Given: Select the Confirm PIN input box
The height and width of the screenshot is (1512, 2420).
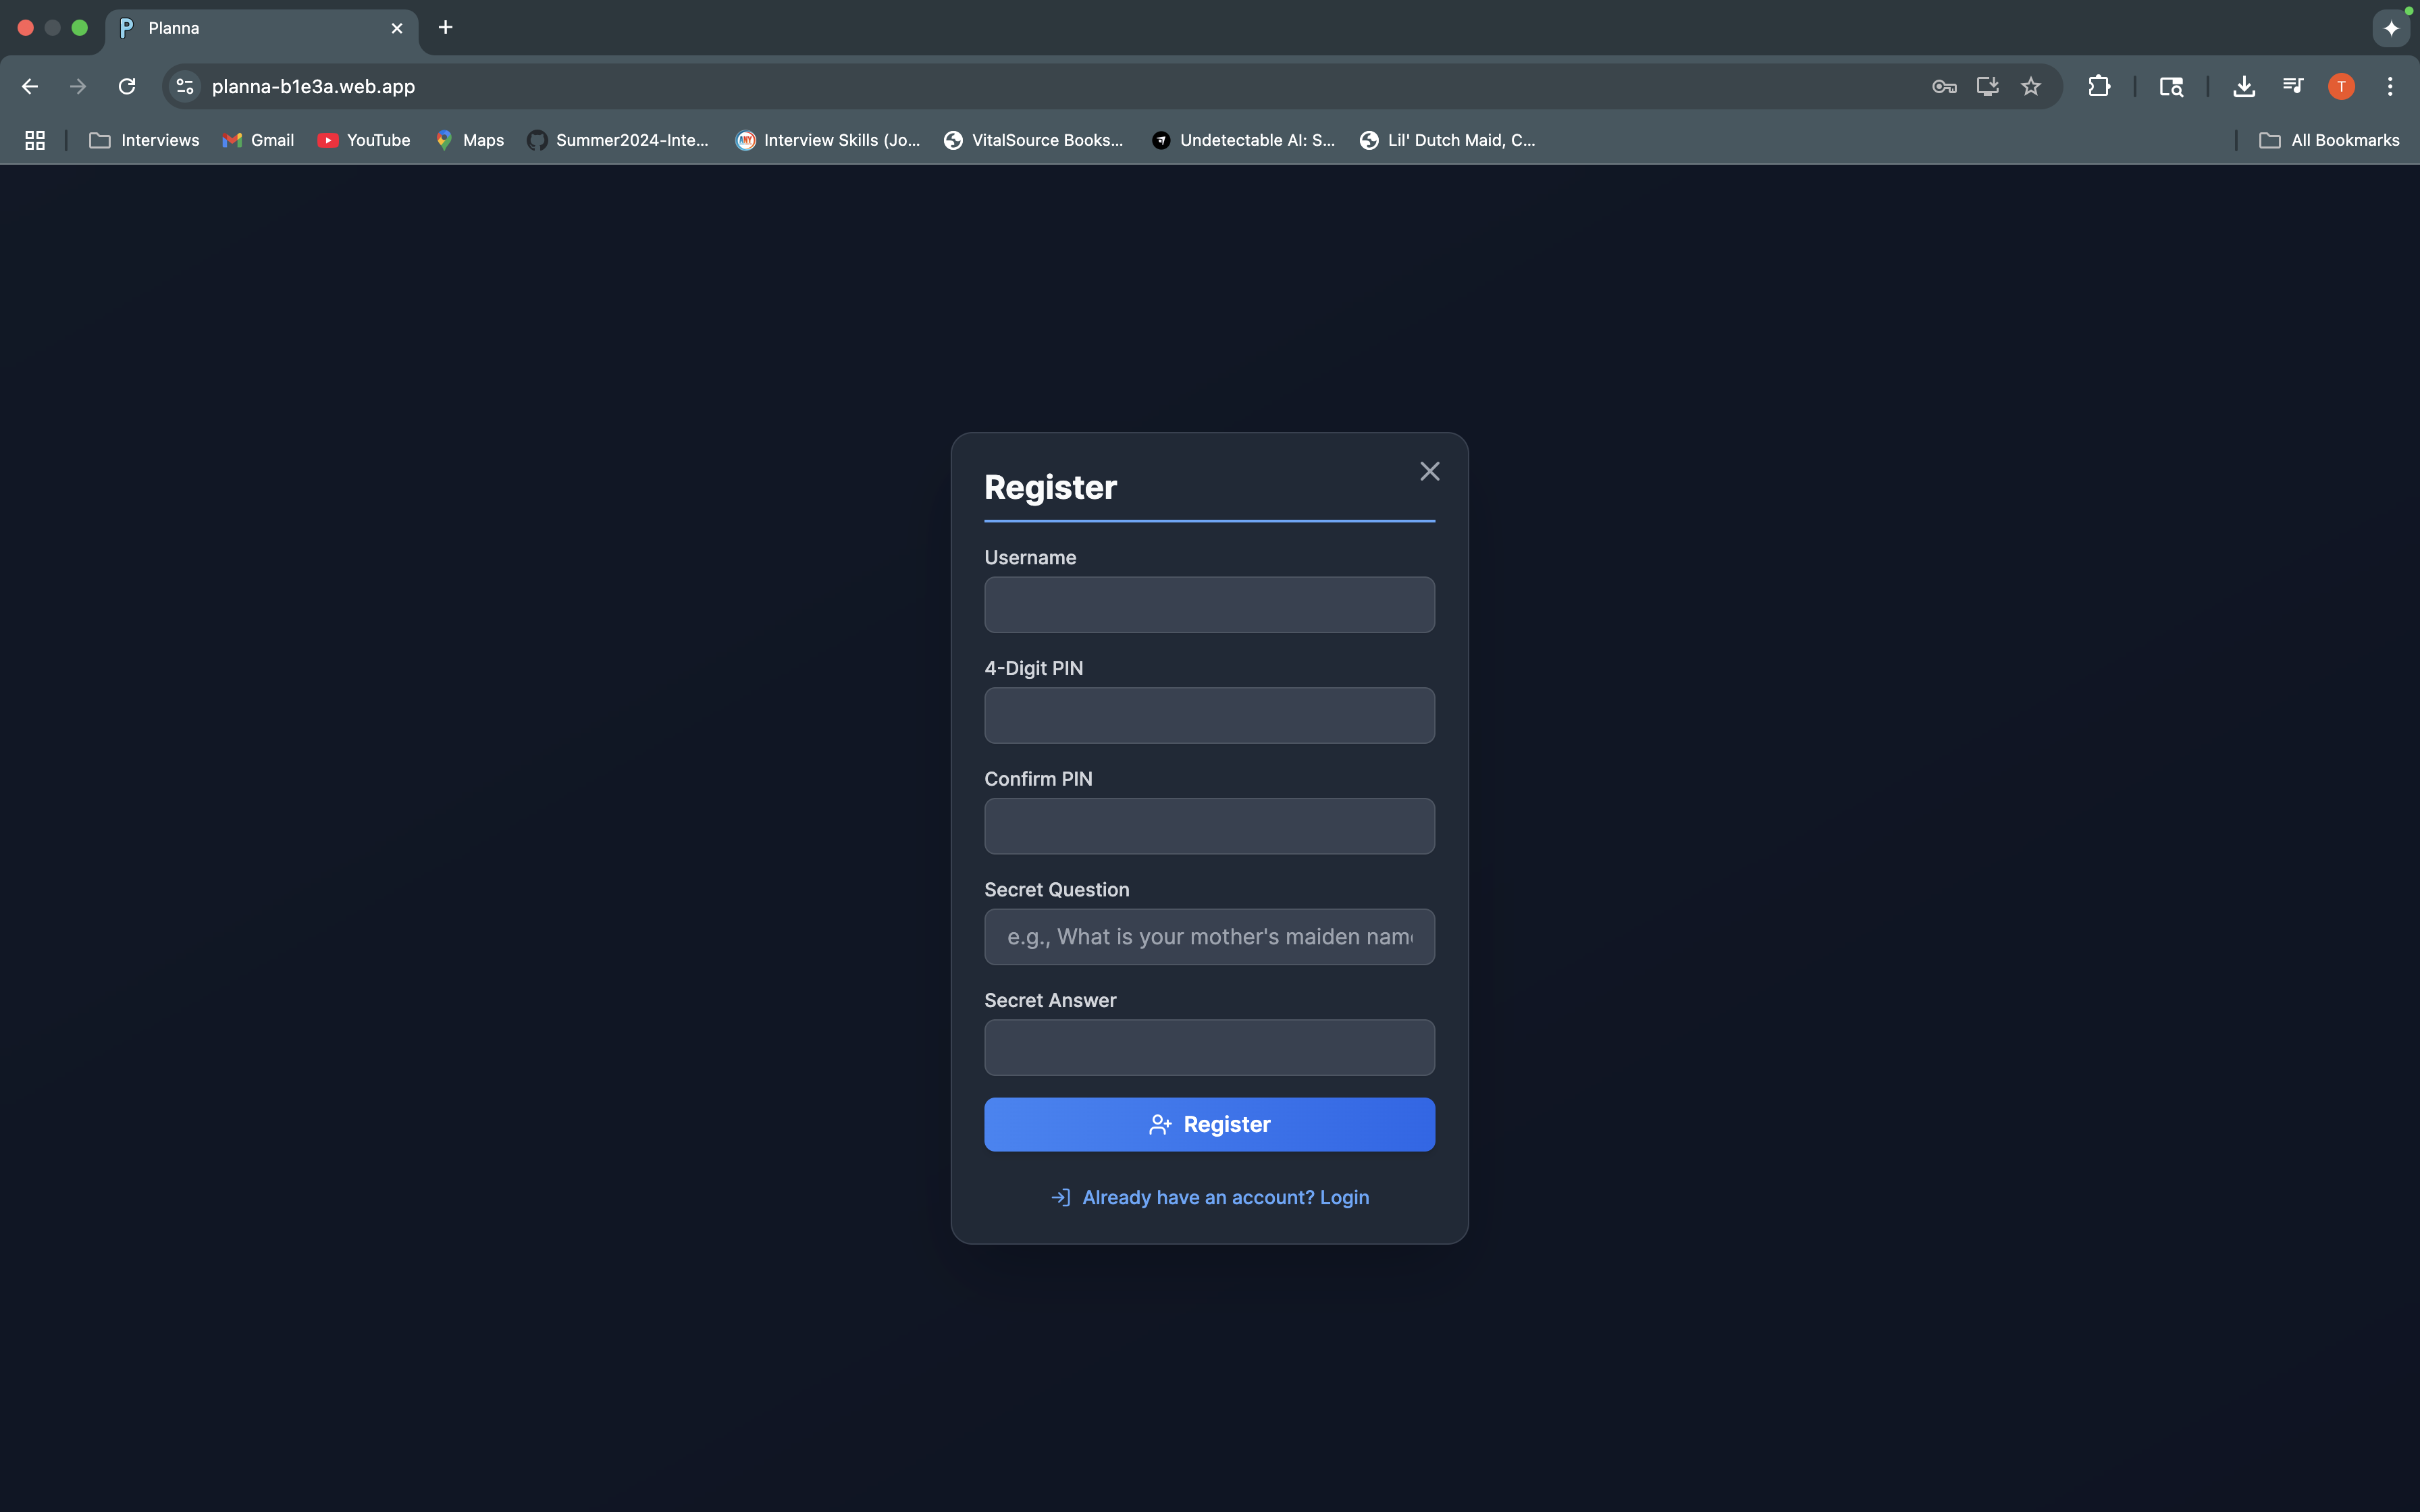Looking at the screenshot, I should point(1209,826).
